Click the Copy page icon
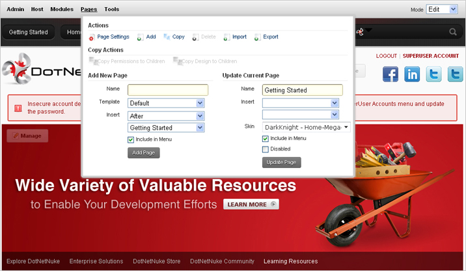This screenshot has height=271, width=466. pos(167,37)
